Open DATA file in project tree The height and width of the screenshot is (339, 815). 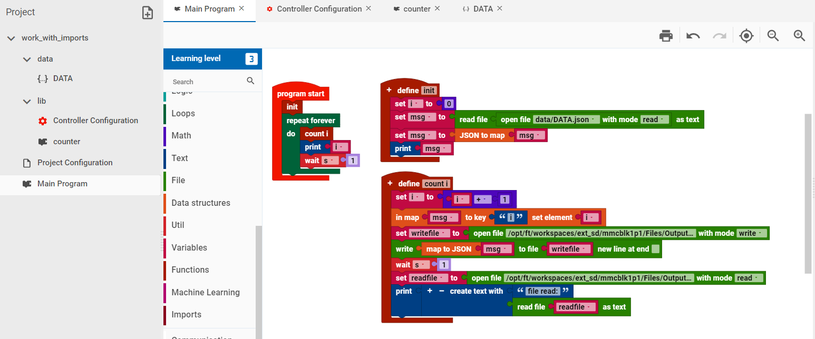[x=63, y=78]
